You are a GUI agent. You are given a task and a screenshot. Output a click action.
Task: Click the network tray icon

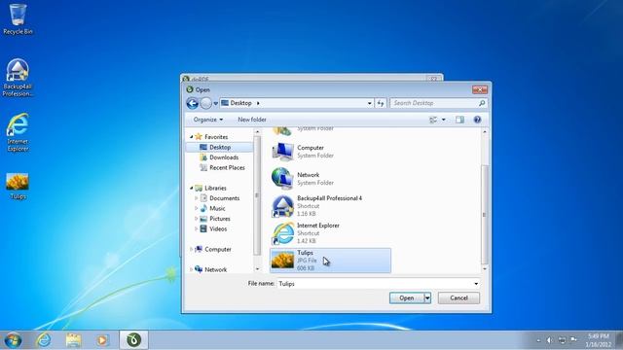pyautogui.click(x=562, y=340)
